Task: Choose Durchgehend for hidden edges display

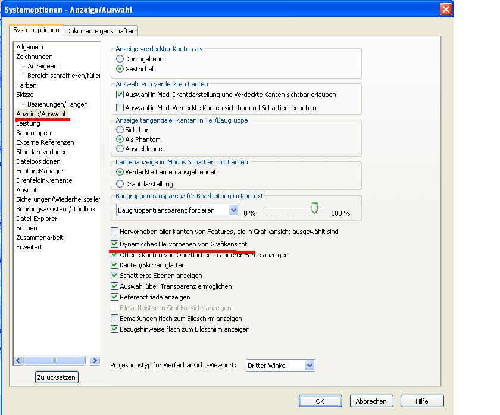Action: click(120, 59)
